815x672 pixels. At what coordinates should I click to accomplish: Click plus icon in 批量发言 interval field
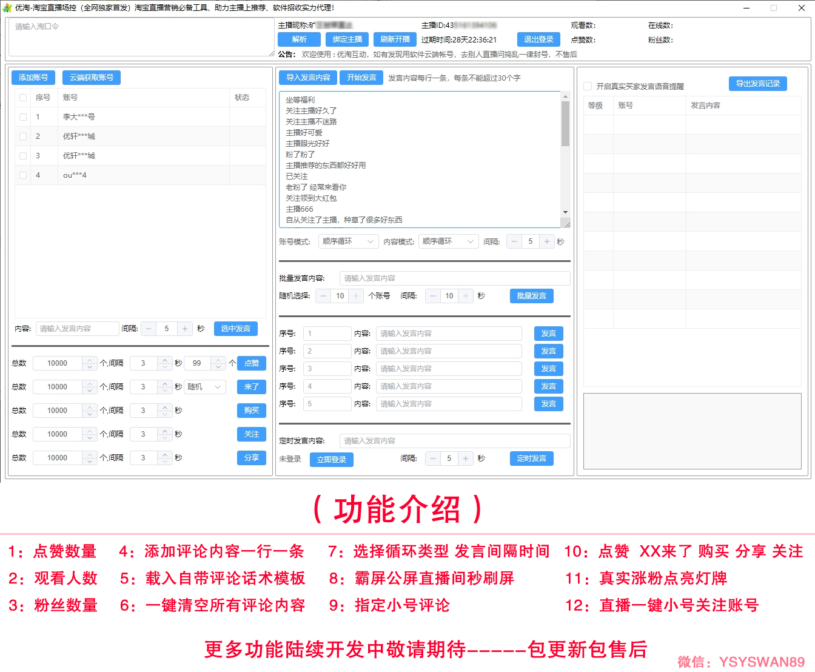(x=465, y=296)
